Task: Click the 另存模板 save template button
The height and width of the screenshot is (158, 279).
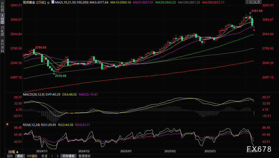Action: [69, 156]
